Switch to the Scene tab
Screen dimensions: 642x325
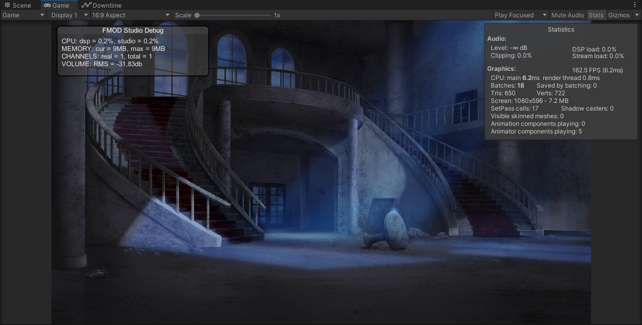tap(18, 5)
